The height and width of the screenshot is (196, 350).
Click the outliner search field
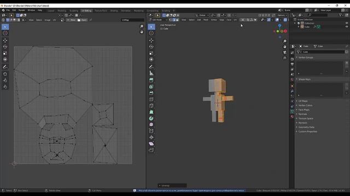(x=318, y=15)
